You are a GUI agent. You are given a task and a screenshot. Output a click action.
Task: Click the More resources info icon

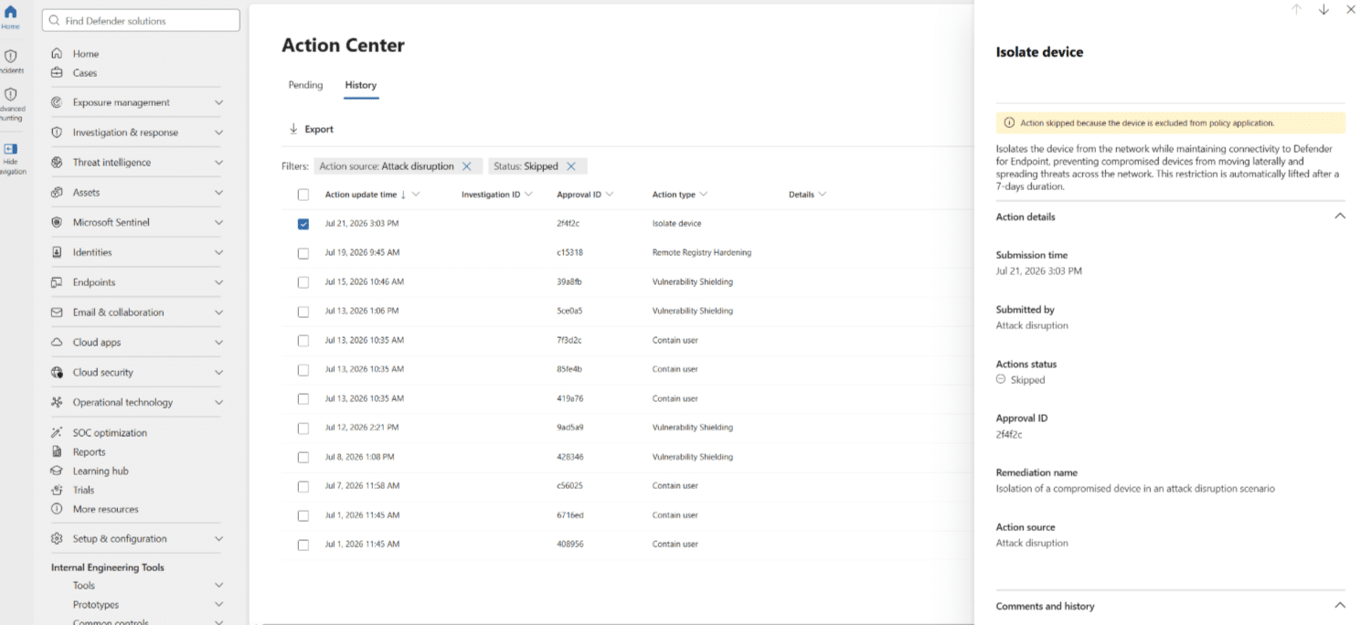(x=57, y=510)
